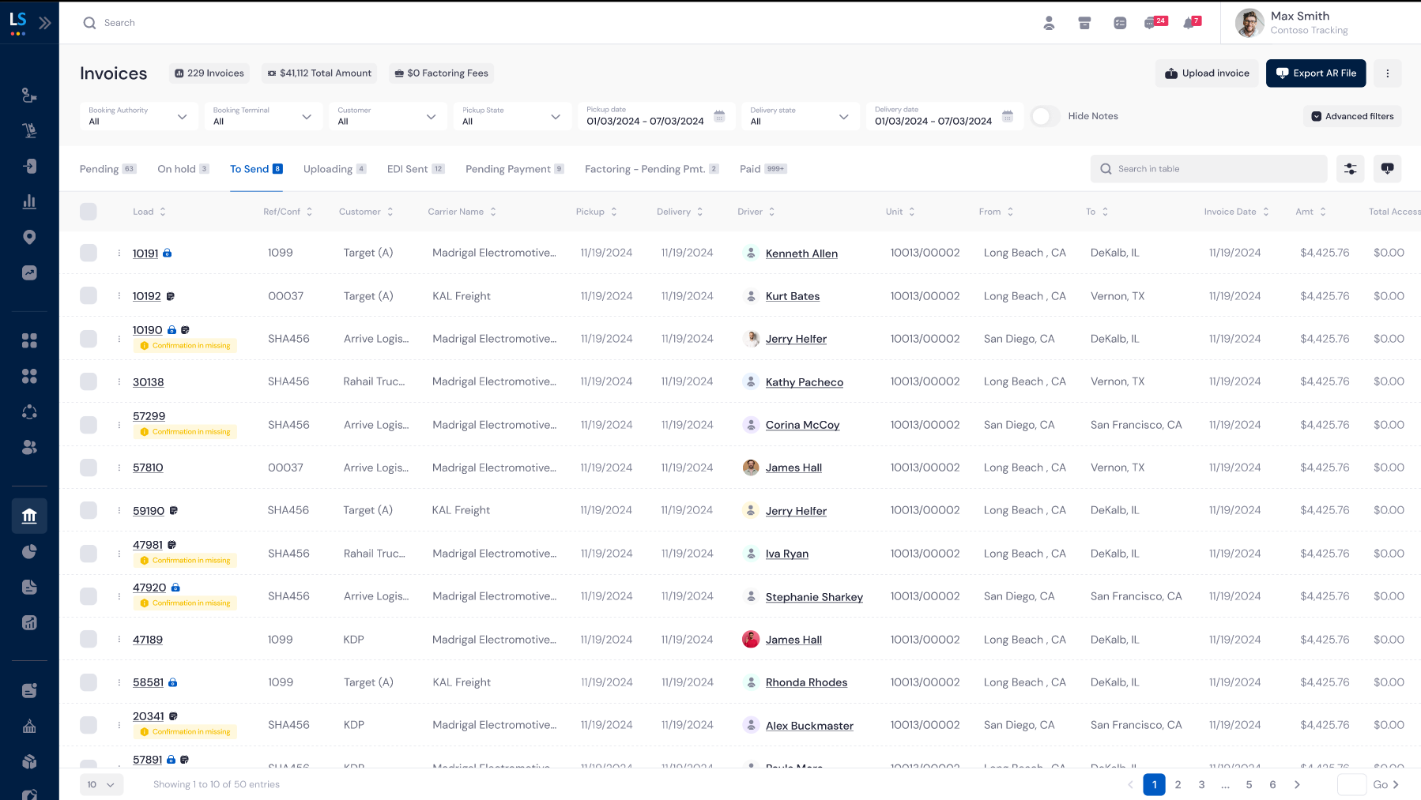Open driver Stephanie Sharkey link
The image size is (1421, 800).
tap(814, 597)
